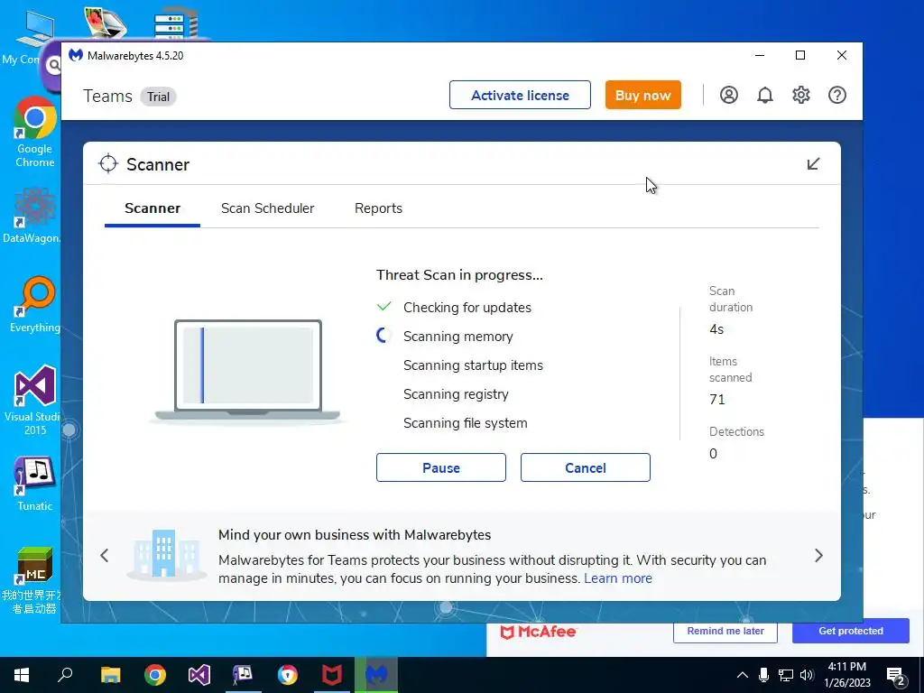Open the Everything search desktop shortcut
Viewport: 924px width, 693px height.
[x=35, y=305]
